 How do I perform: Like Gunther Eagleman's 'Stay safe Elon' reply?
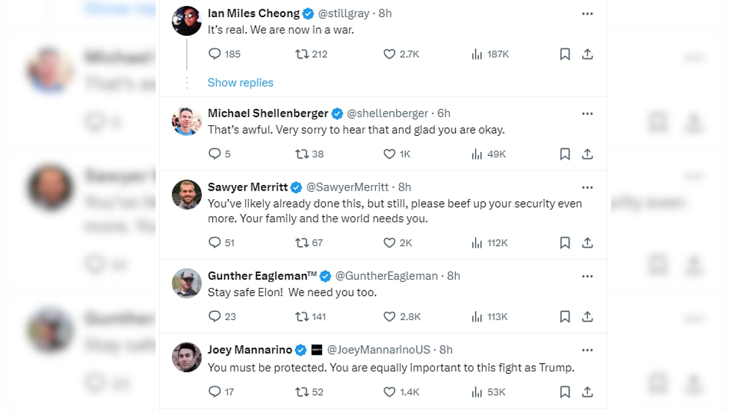390,317
